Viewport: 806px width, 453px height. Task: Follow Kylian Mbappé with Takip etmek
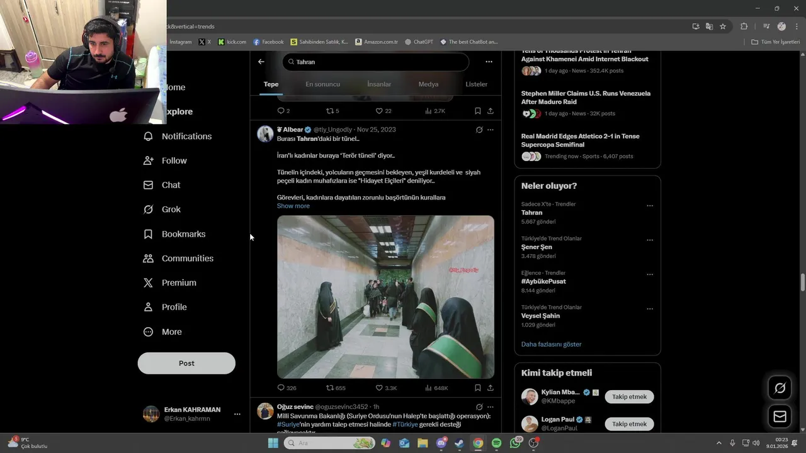click(629, 397)
